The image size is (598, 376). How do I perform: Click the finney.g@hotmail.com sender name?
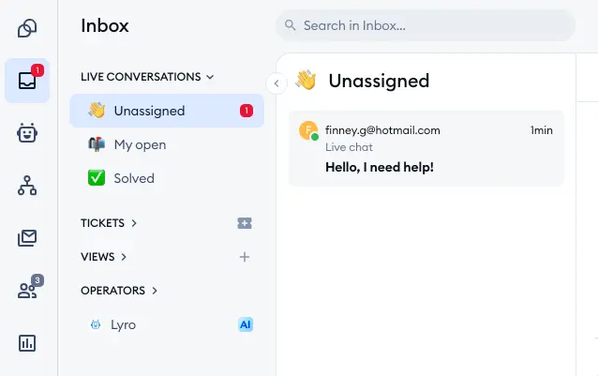tap(382, 130)
